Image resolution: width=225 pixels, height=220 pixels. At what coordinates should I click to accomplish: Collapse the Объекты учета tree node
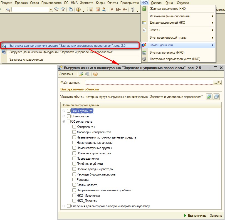(x=64, y=122)
